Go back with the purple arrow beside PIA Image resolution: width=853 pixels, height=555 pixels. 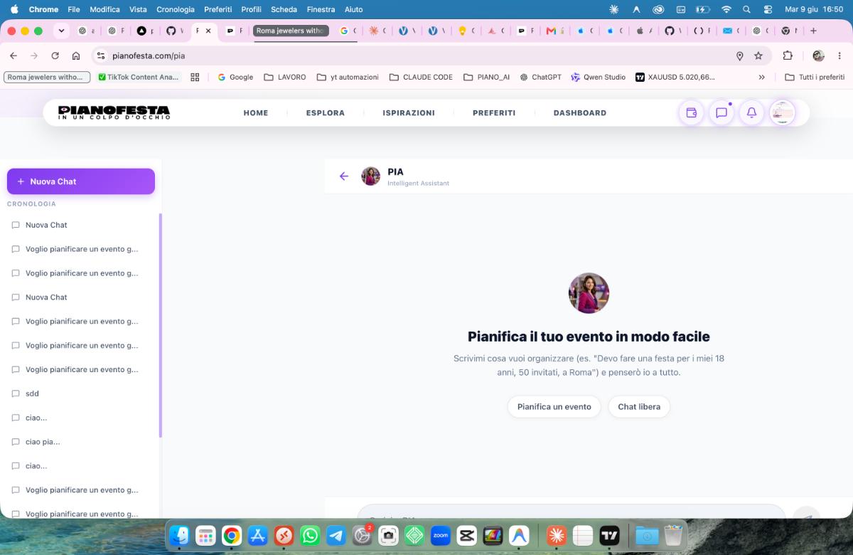click(x=344, y=176)
